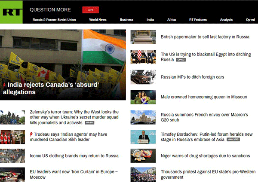258x183 pixels.
Task: Select the Africa menu item
Action: 172,20
